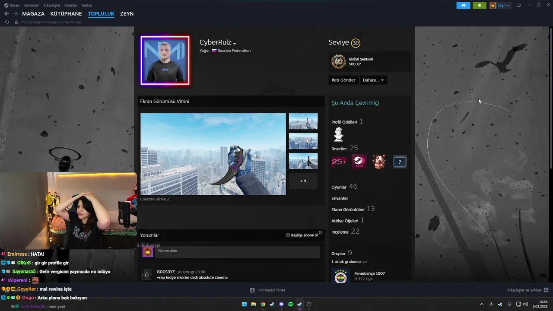Click the CyberRulz profile avatar

coord(165,60)
